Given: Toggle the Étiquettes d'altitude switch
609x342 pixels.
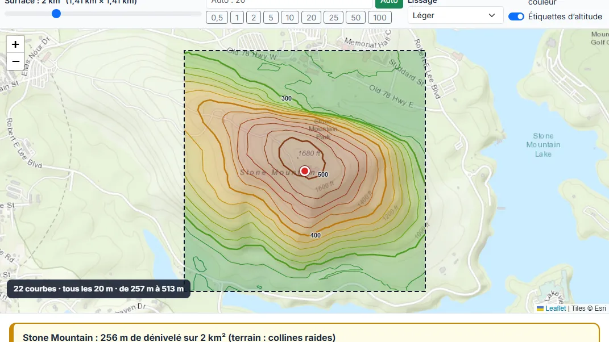Looking at the screenshot, I should pos(516,16).
